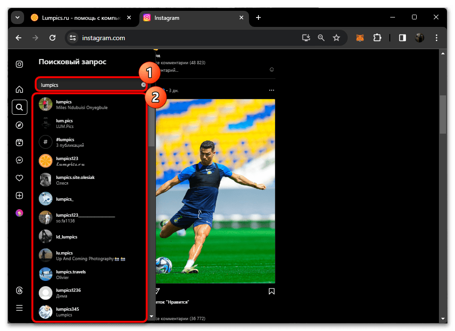The height and width of the screenshot is (331, 455).
Task: Open Messenger direct messages icon
Action: coord(19,160)
